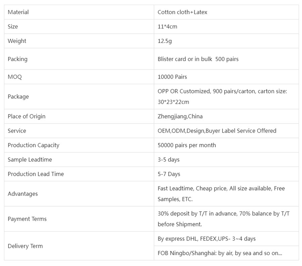Click the Size row label
Viewport: 302px width, 266px height.
[x=13, y=26]
